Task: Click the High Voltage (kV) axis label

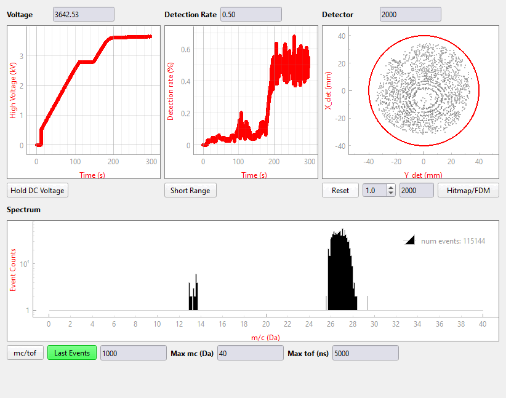Action: (x=12, y=90)
